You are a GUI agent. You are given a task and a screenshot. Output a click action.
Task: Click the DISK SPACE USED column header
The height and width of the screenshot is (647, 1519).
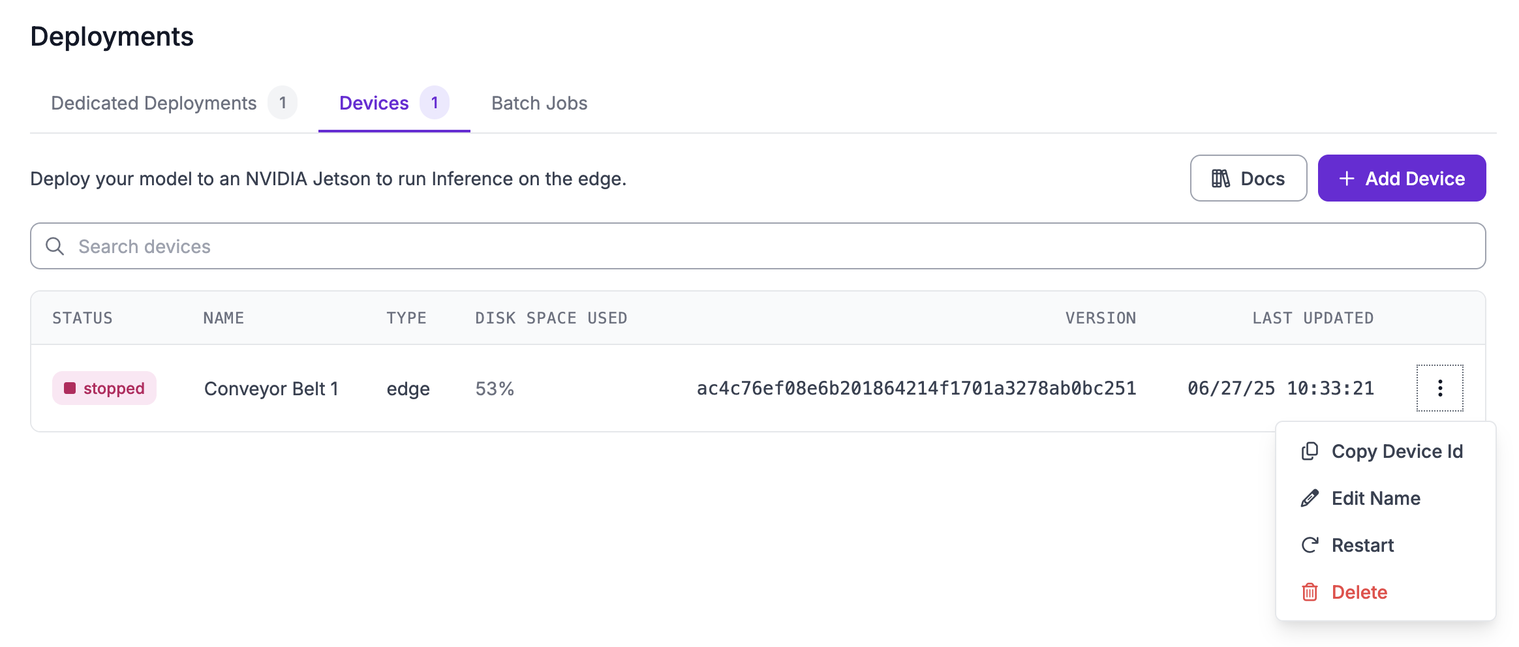[x=551, y=318]
